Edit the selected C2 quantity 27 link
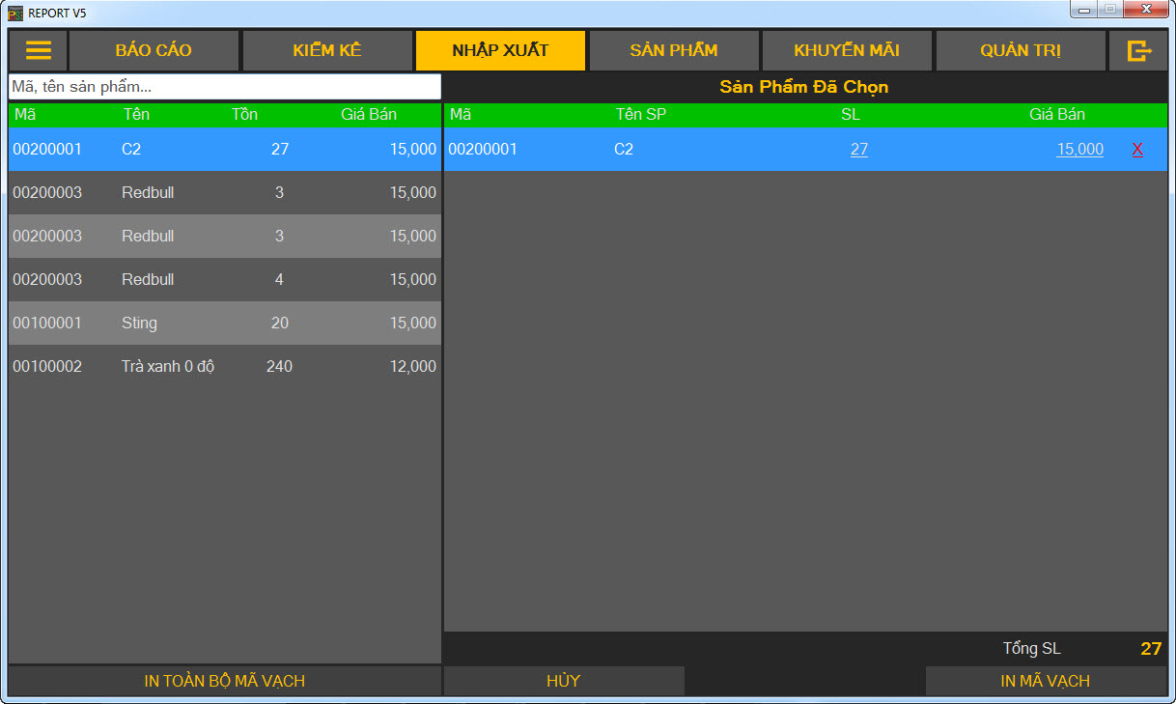The width and height of the screenshot is (1176, 704). click(x=858, y=150)
